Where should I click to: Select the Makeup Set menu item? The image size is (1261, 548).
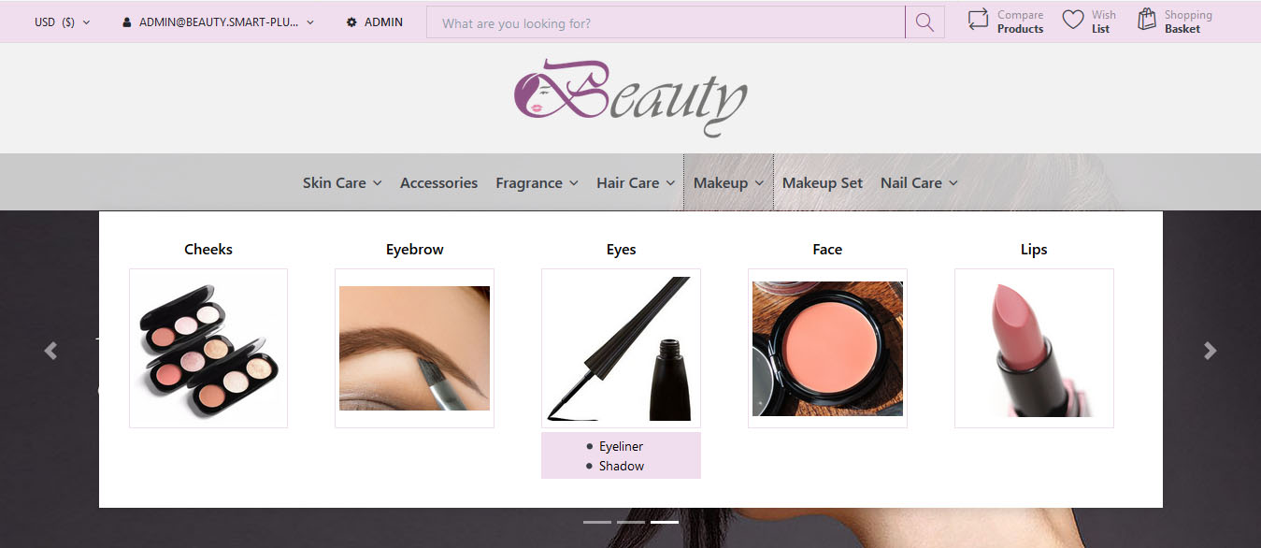(822, 183)
